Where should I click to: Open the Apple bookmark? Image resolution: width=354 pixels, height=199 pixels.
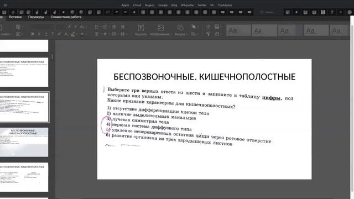125,5
